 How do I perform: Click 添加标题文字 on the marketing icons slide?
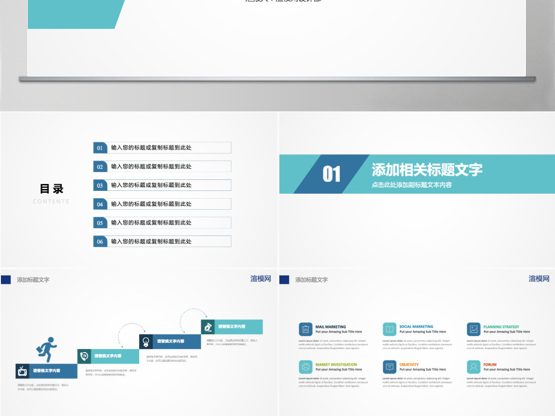point(312,280)
